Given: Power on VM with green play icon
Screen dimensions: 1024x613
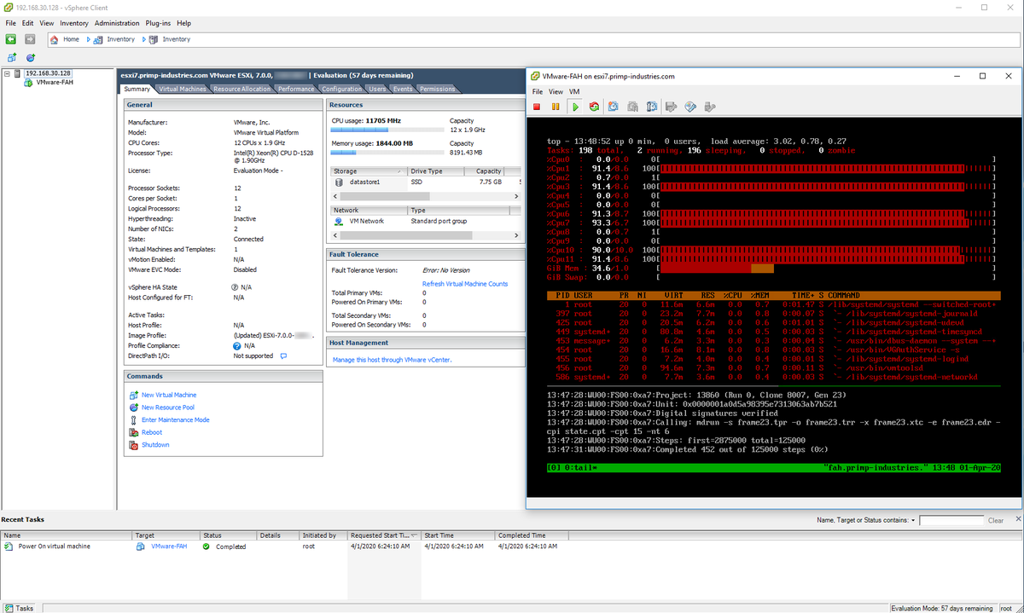Looking at the screenshot, I should [x=575, y=107].
